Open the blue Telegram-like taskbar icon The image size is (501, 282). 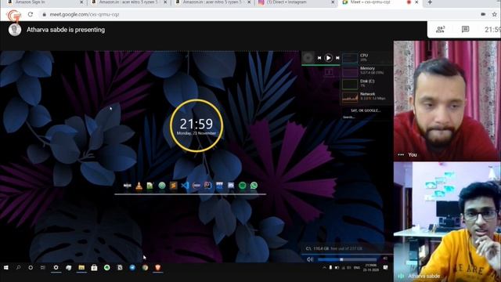132,268
